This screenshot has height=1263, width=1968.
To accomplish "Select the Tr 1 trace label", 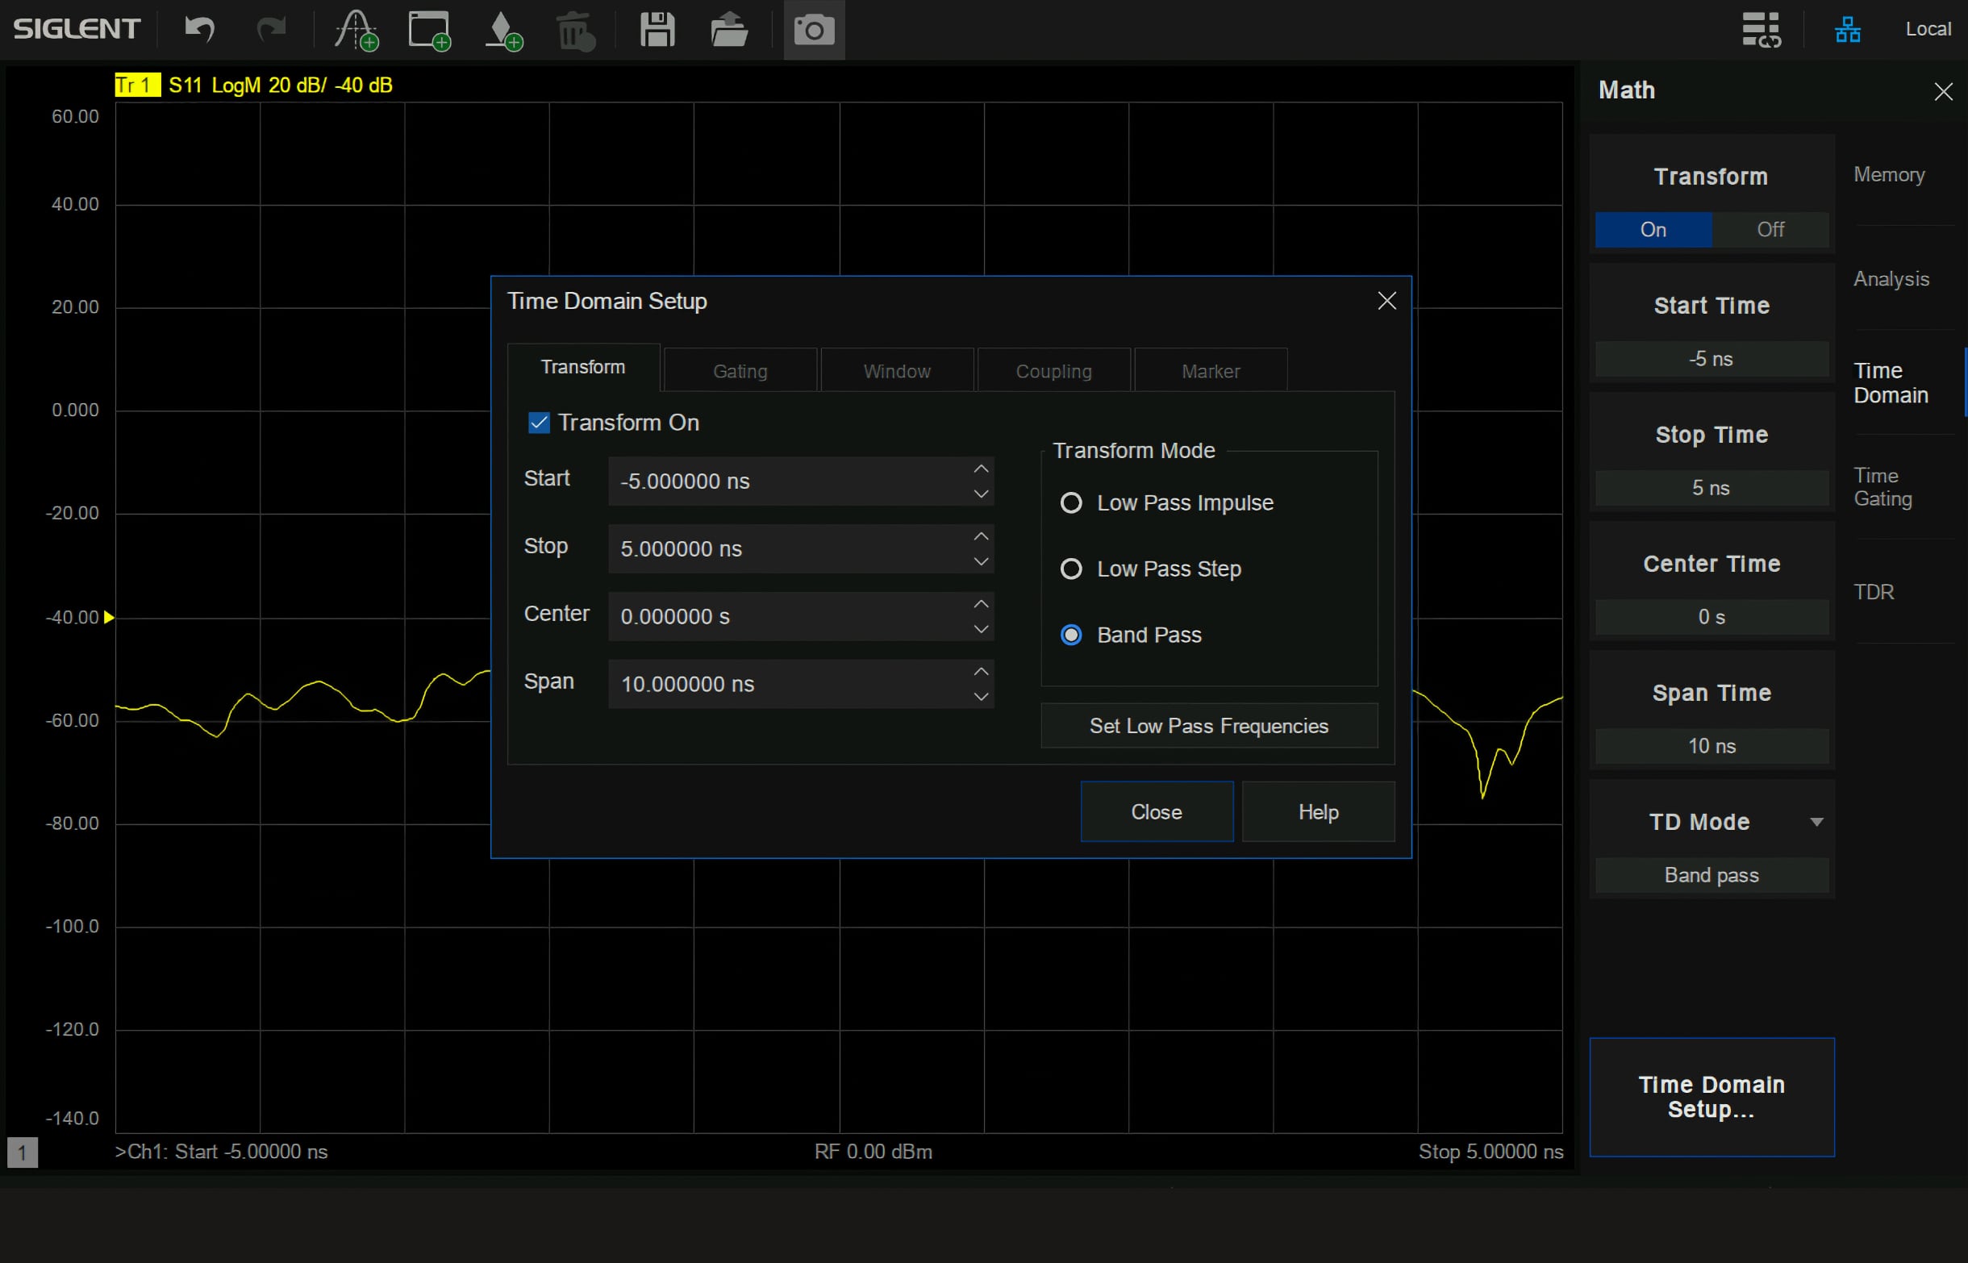I will [x=137, y=85].
